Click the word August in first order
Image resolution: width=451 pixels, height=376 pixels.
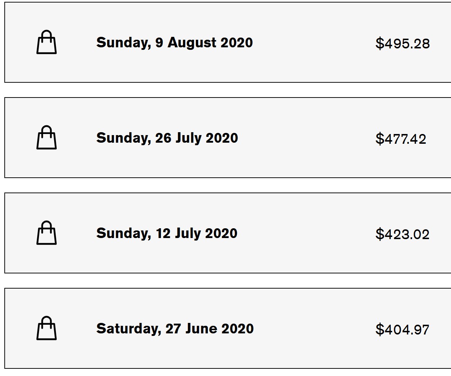coord(192,43)
